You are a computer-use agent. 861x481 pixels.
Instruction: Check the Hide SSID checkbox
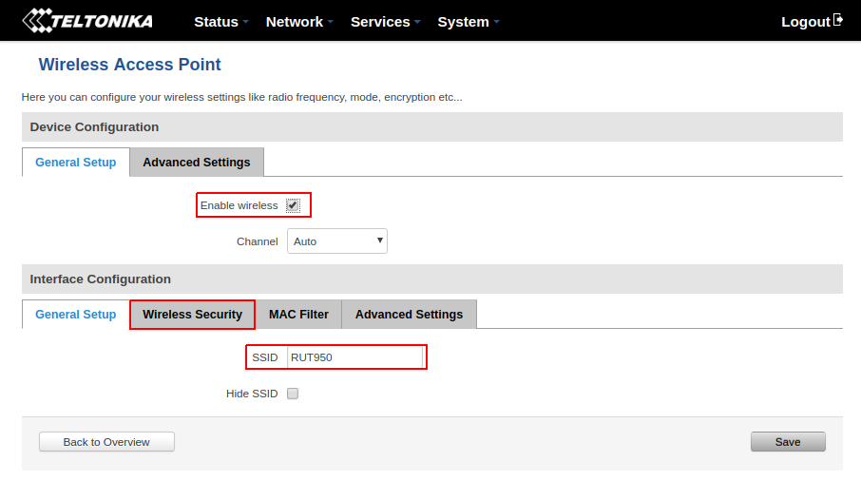click(x=293, y=394)
